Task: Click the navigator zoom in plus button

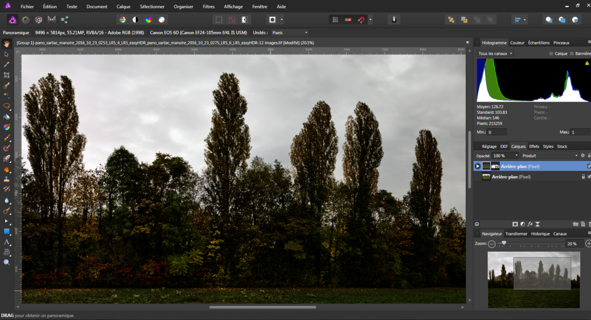Action: coord(588,244)
